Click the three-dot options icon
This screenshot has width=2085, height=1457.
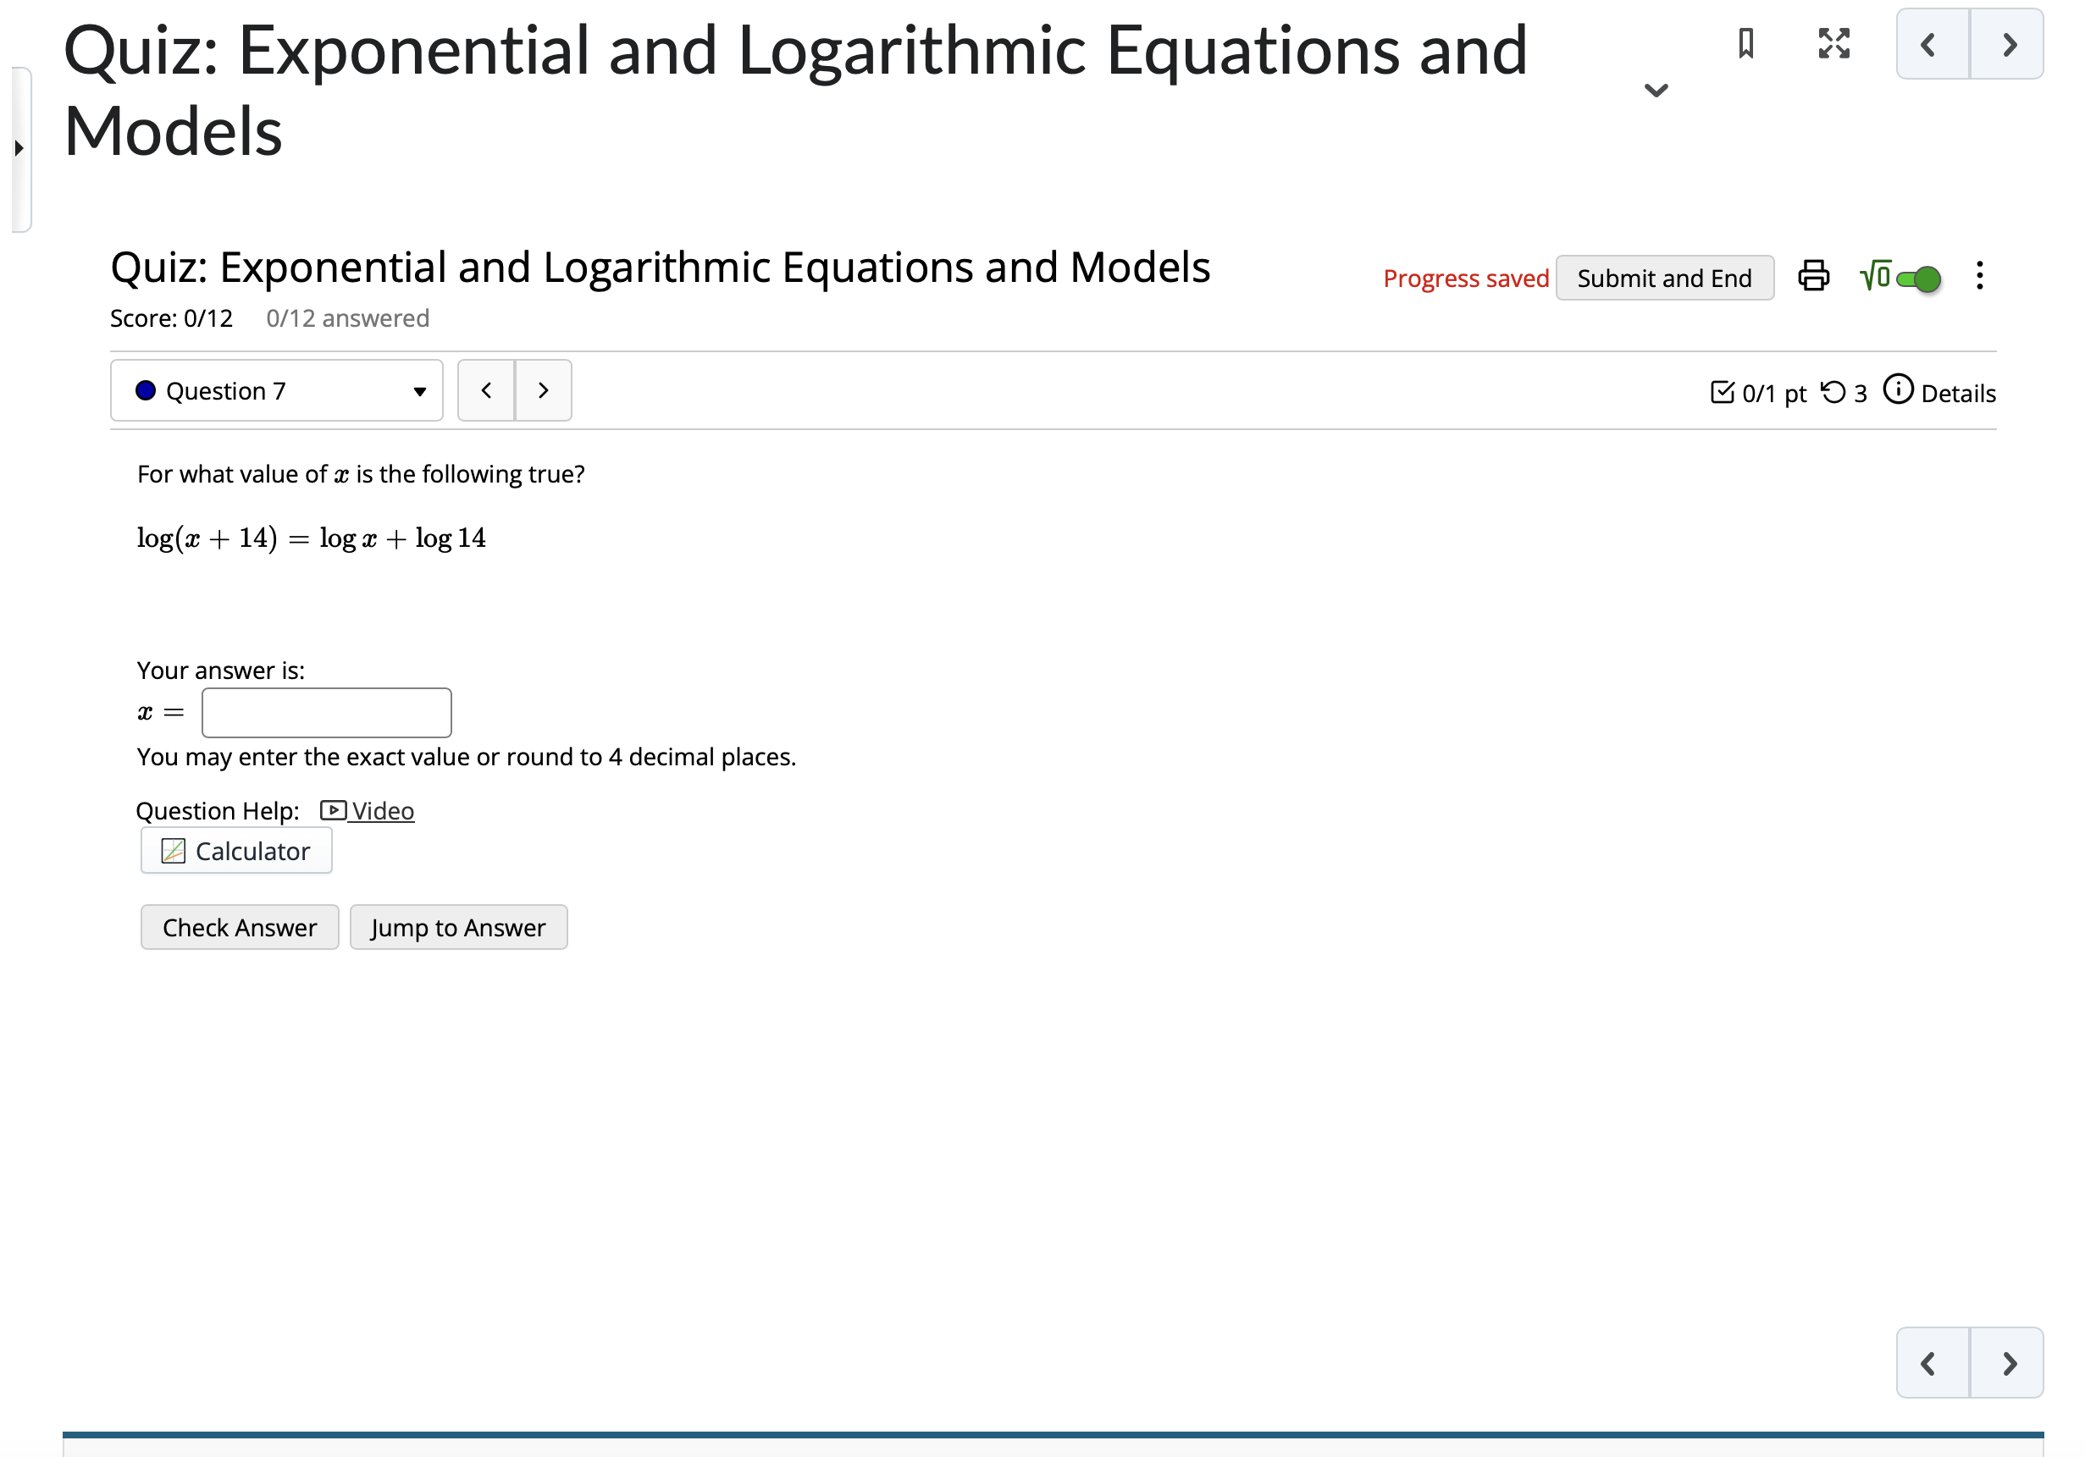click(x=1980, y=277)
